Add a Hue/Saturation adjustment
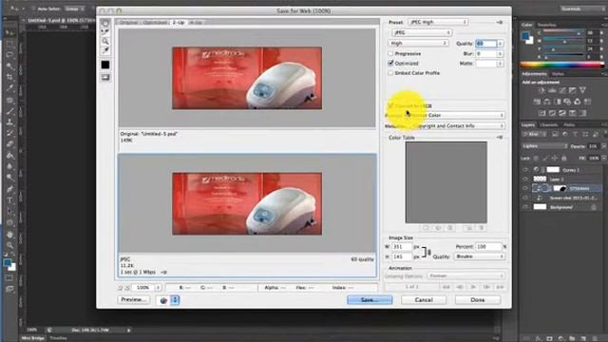 [x=537, y=102]
